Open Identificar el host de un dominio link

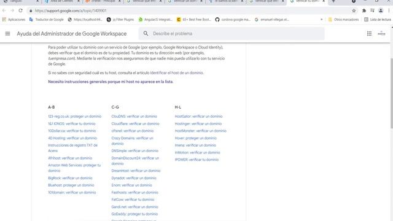[x=177, y=73]
